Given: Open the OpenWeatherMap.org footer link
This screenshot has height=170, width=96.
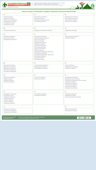Looking at the screenshot, I should [8, 118].
